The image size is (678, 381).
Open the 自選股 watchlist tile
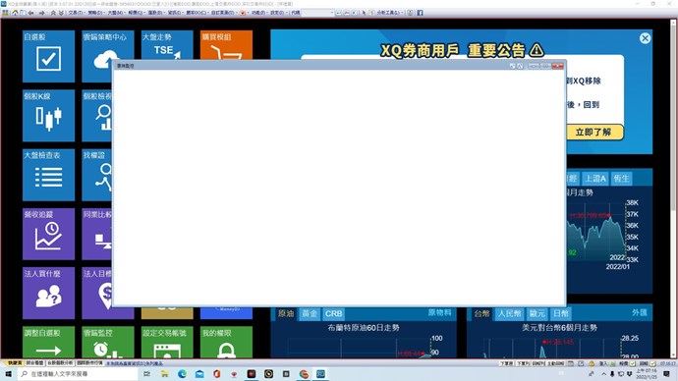click(x=48, y=56)
